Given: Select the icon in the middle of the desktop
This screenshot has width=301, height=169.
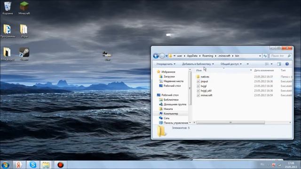Looking at the screenshot, I should click(x=107, y=55).
